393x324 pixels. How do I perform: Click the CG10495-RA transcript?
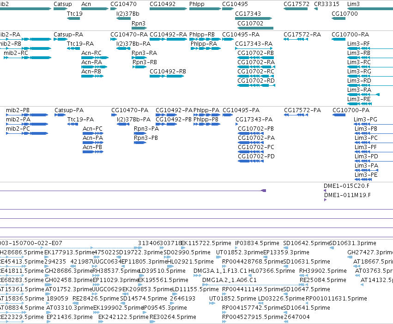click(228, 39)
